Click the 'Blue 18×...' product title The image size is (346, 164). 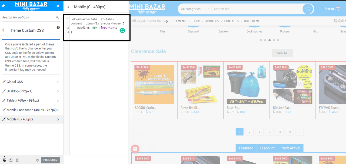(233, 108)
